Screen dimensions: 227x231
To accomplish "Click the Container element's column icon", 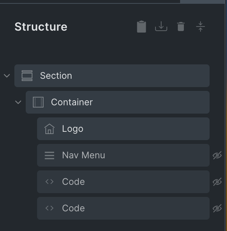I will [x=38, y=102].
